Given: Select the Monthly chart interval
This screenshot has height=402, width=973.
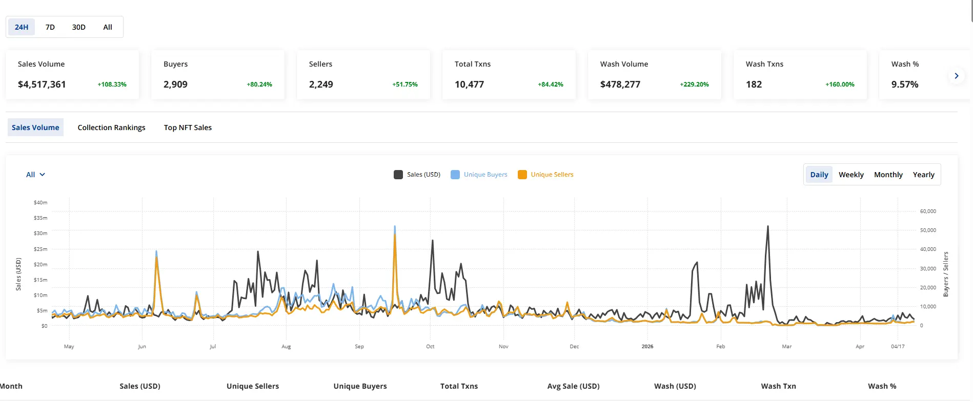Looking at the screenshot, I should point(888,175).
